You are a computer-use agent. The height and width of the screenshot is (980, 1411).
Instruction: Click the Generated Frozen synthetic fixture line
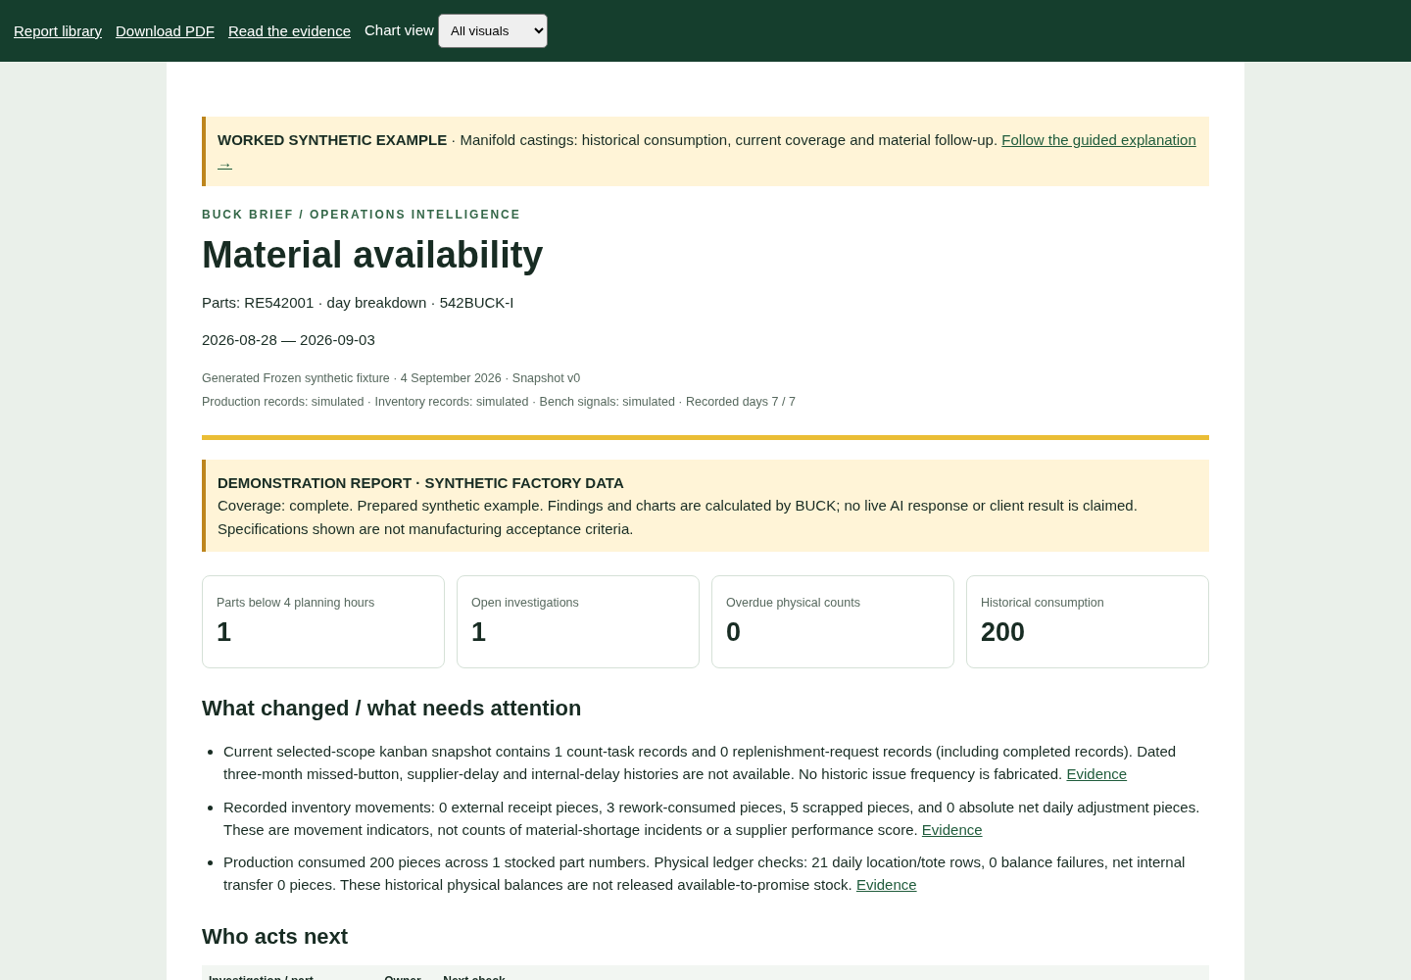[391, 378]
